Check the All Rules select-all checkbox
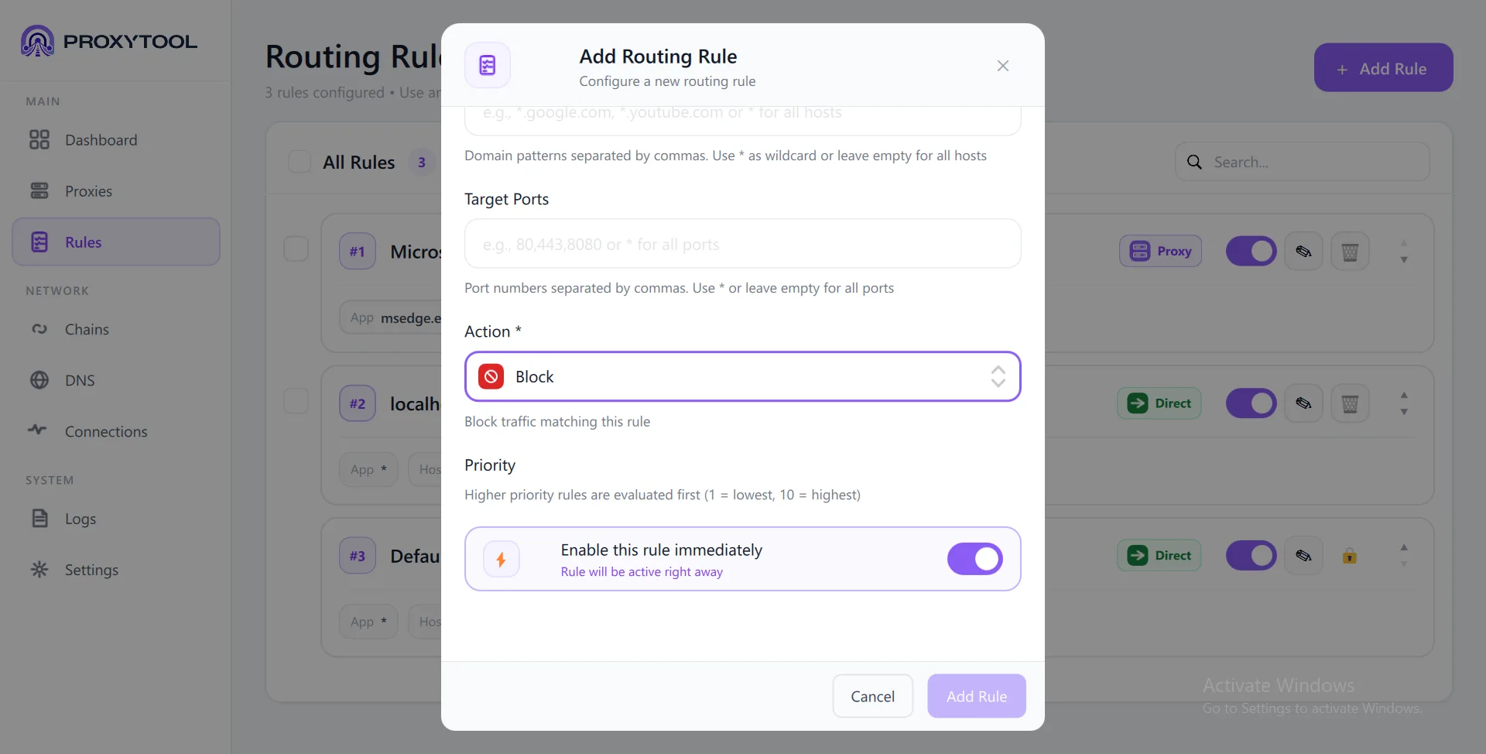The width and height of the screenshot is (1486, 754). click(x=300, y=162)
